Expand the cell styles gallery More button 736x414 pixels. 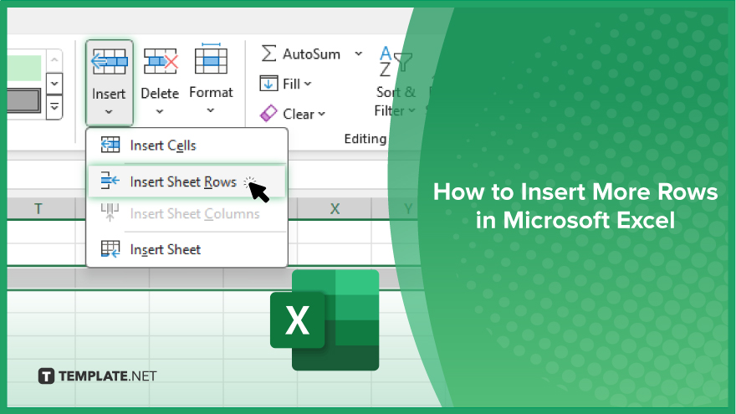[54, 107]
